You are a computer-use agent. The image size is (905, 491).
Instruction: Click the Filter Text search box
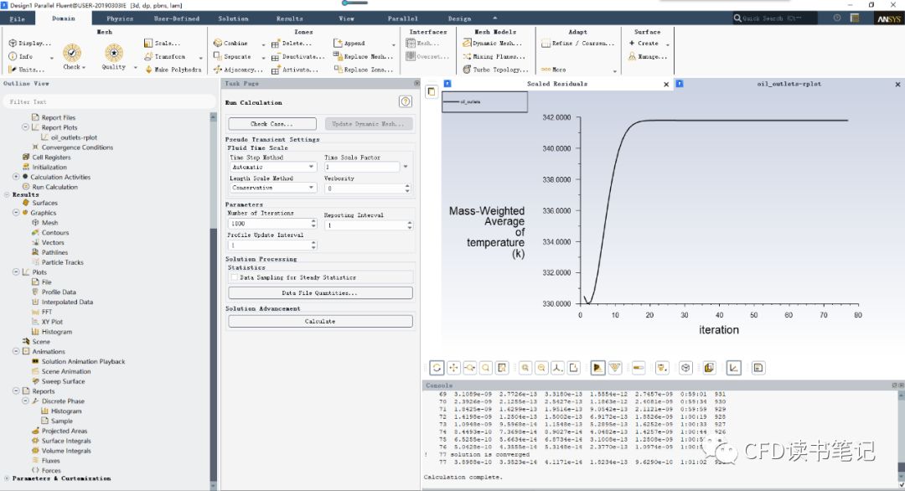point(108,101)
